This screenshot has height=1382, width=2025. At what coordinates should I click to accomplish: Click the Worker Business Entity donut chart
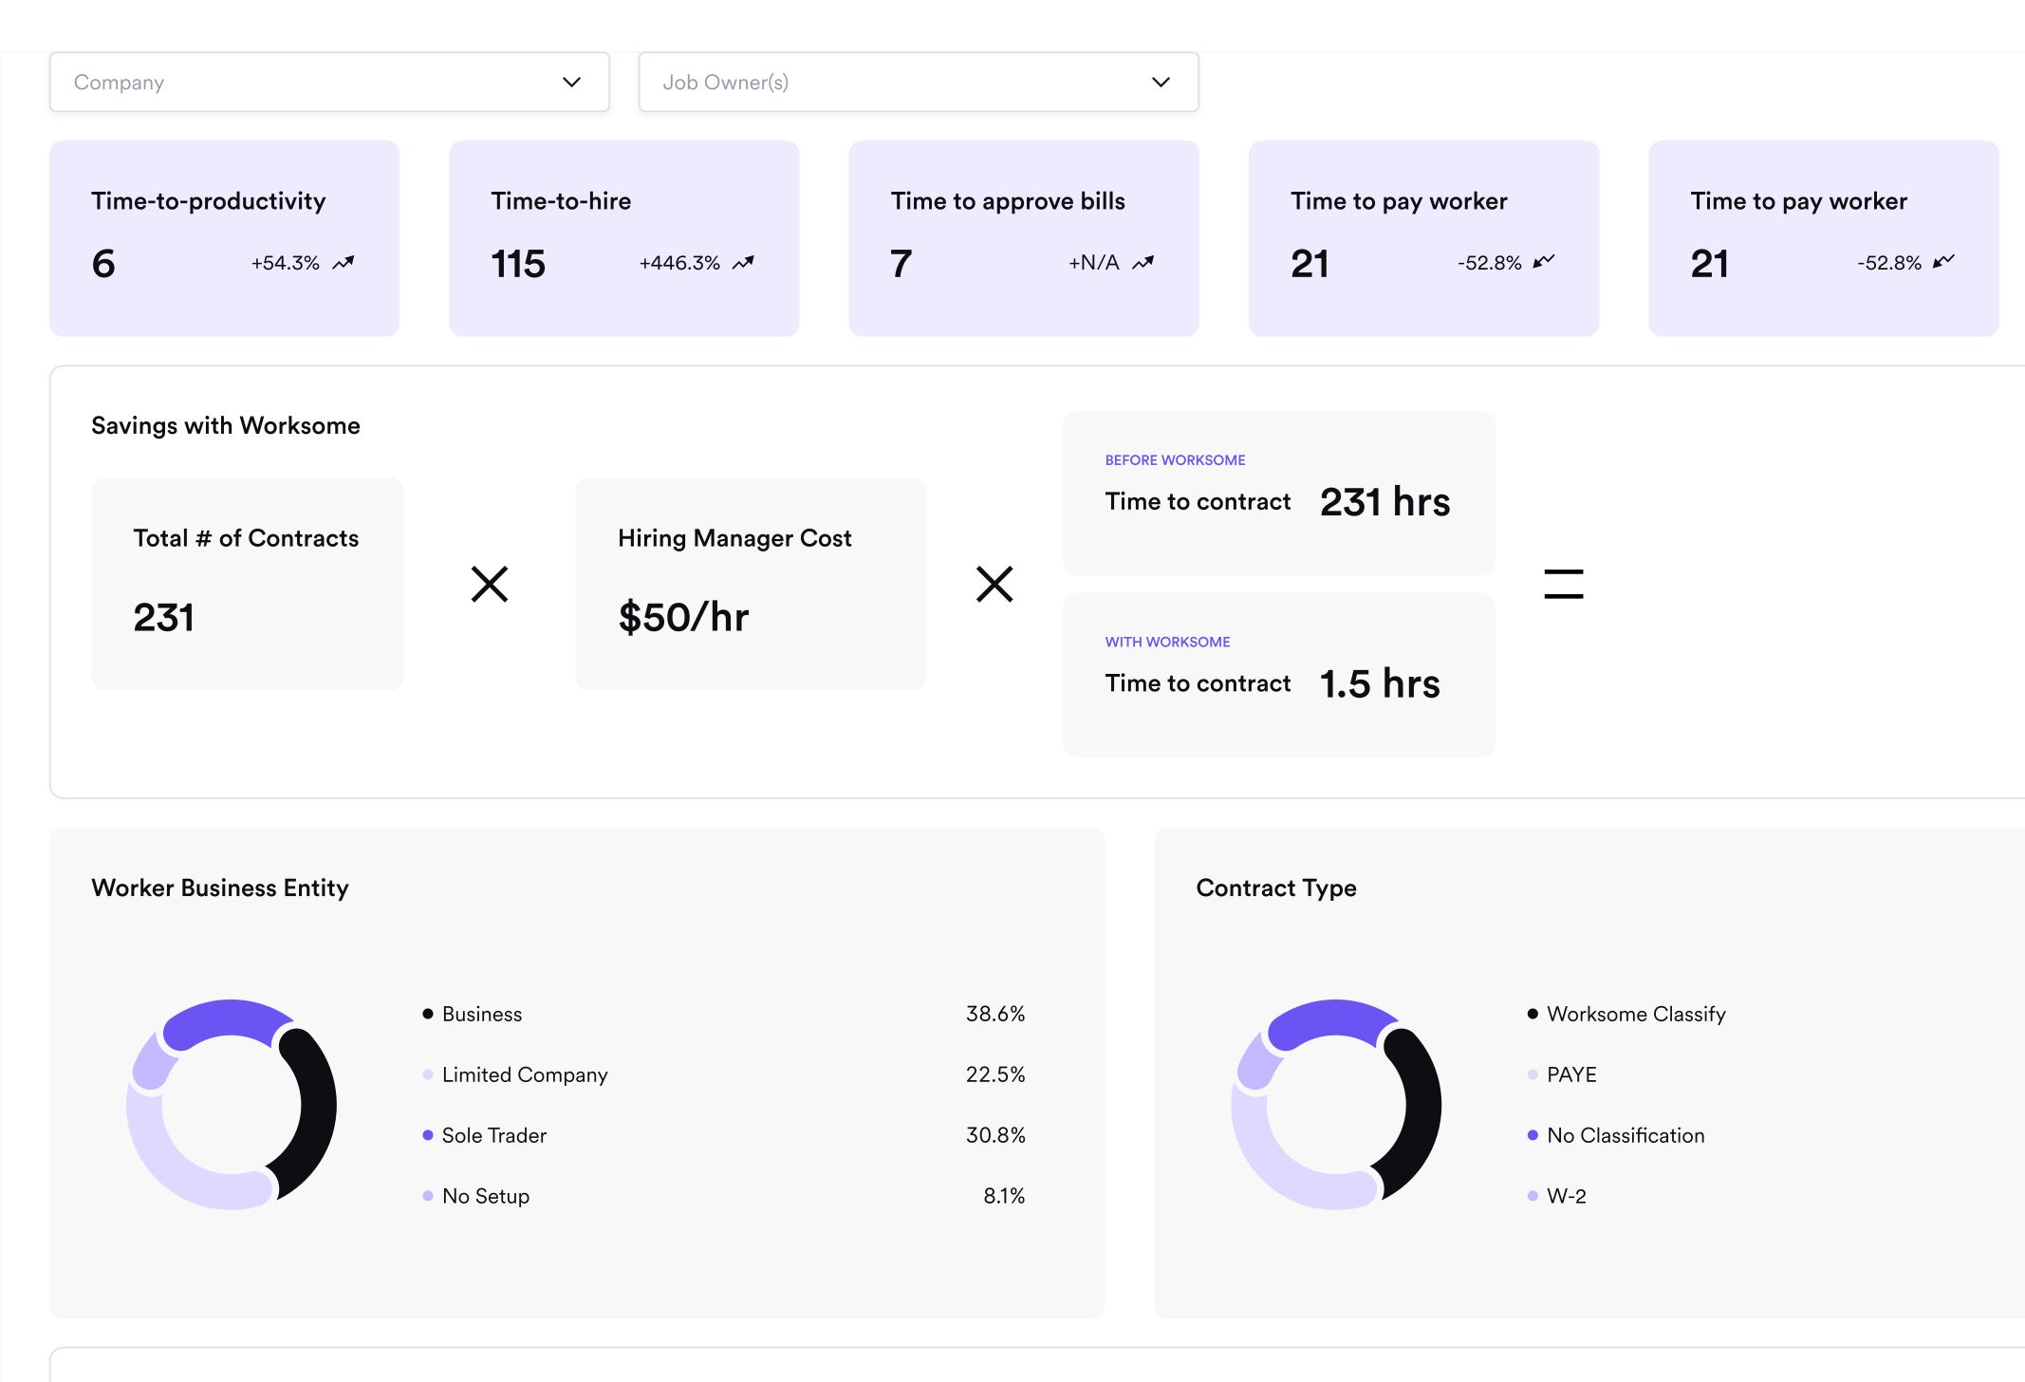click(x=232, y=1104)
